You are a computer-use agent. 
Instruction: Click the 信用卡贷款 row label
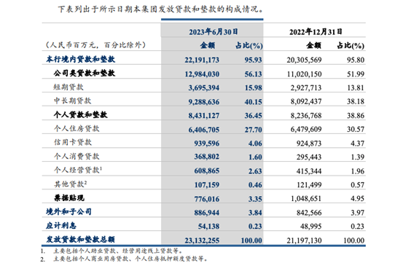click(x=72, y=142)
